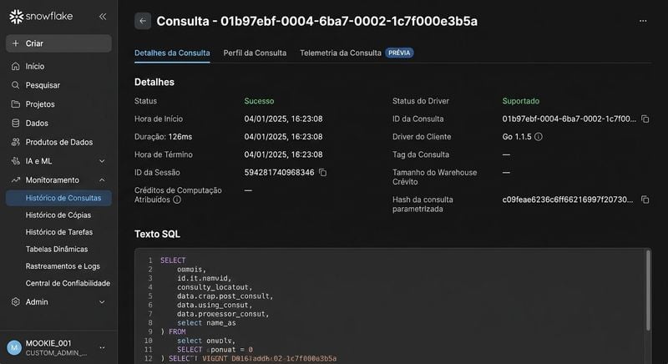The image size is (668, 364).
Task: Click the Go 1.1.5 driver value
Action: (517, 137)
